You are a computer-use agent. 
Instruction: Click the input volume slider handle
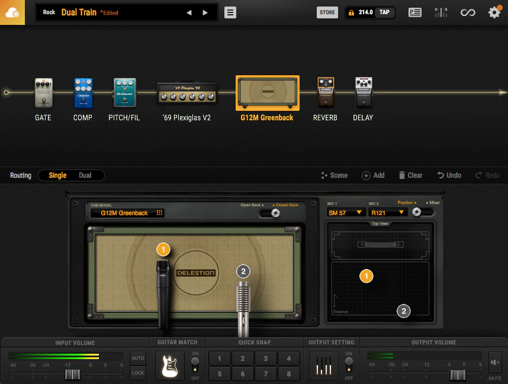tap(72, 375)
